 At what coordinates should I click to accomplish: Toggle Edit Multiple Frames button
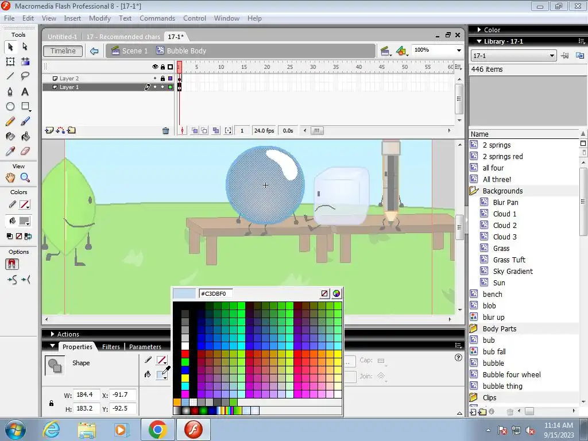tap(216, 130)
